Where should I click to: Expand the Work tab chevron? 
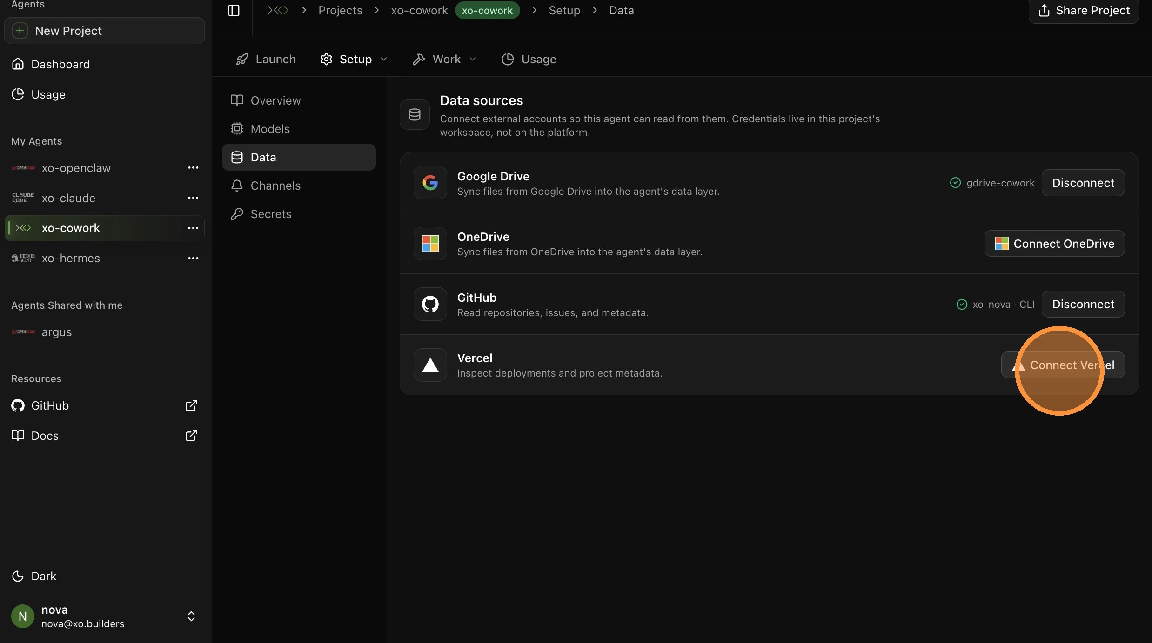pyautogui.click(x=473, y=59)
